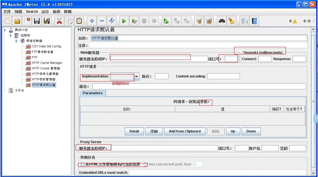
Task: Collapse the 简单控制器 tree node
Action: [17, 41]
